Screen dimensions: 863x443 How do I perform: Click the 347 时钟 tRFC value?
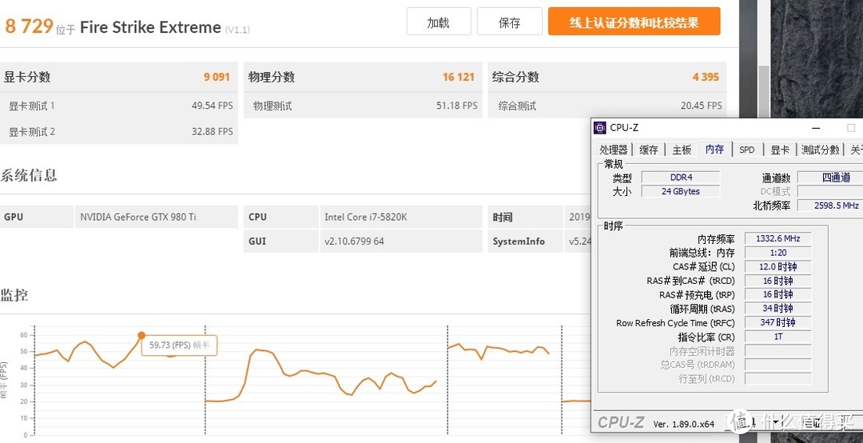(x=777, y=322)
